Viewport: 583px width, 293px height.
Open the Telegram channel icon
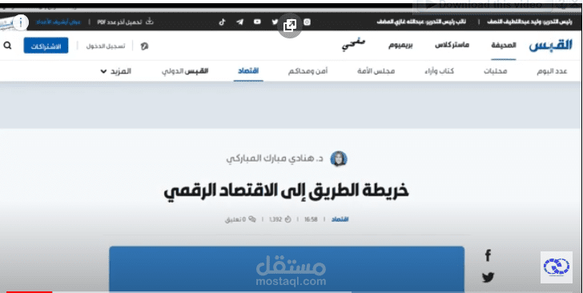click(239, 22)
